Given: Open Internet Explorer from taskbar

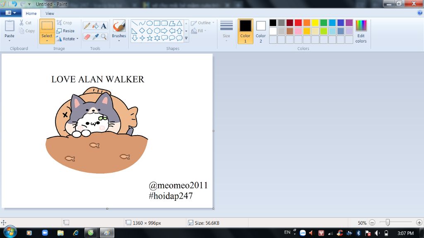Looking at the screenshot, I should 76,233.
